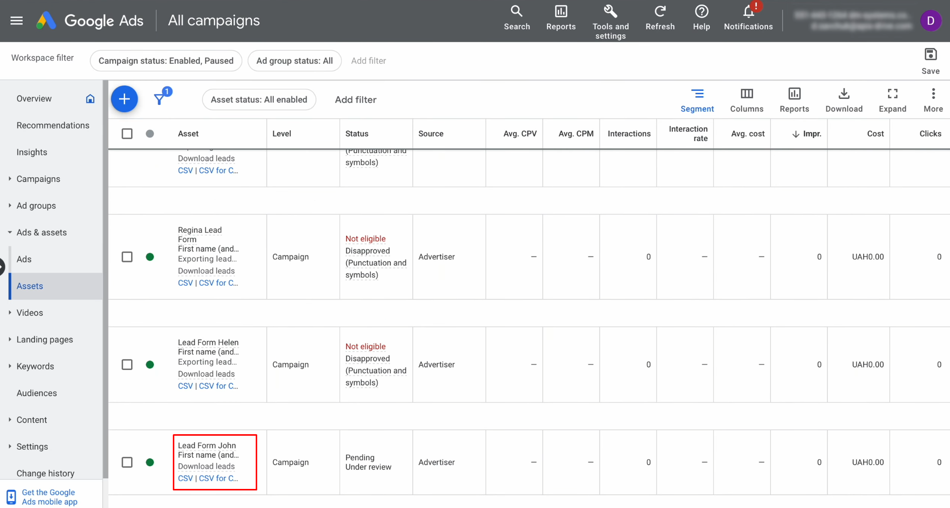The height and width of the screenshot is (508, 950).
Task: Click the sidebar vertical scrollbar
Action: tap(105, 279)
